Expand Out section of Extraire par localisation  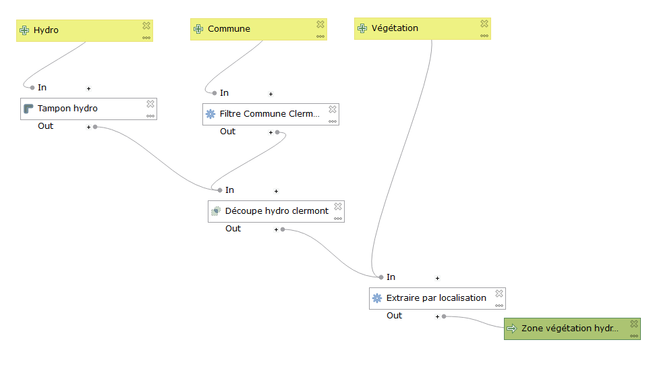(x=437, y=317)
